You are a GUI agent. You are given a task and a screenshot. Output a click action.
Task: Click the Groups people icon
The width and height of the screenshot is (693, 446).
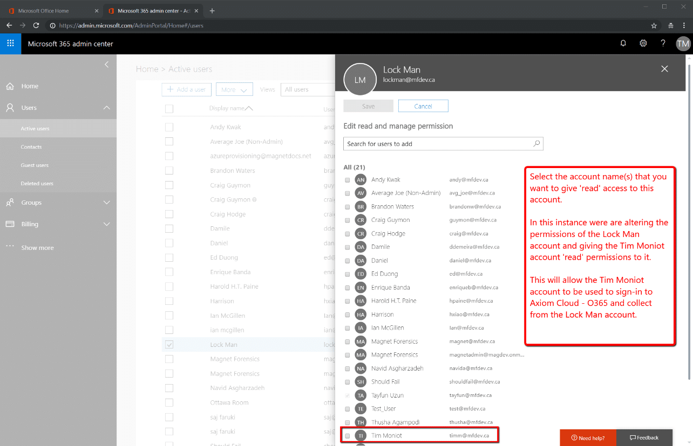click(10, 203)
